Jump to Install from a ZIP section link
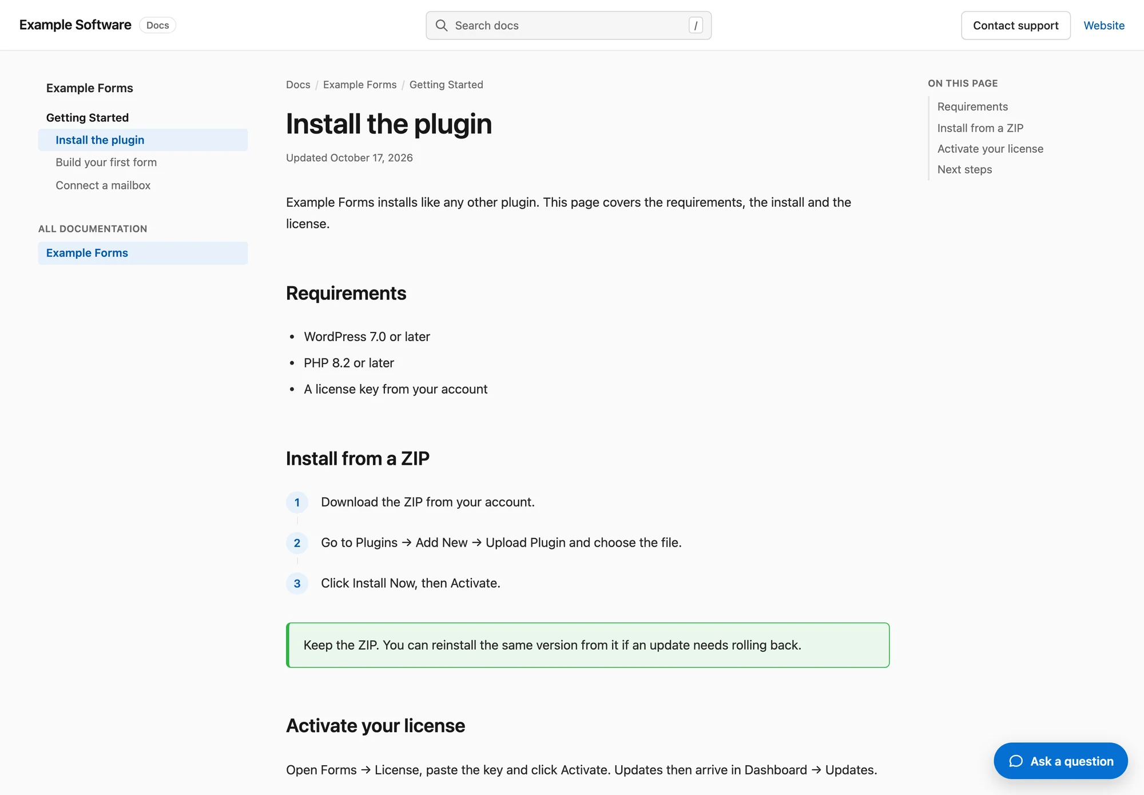The height and width of the screenshot is (795, 1144). [x=980, y=128]
